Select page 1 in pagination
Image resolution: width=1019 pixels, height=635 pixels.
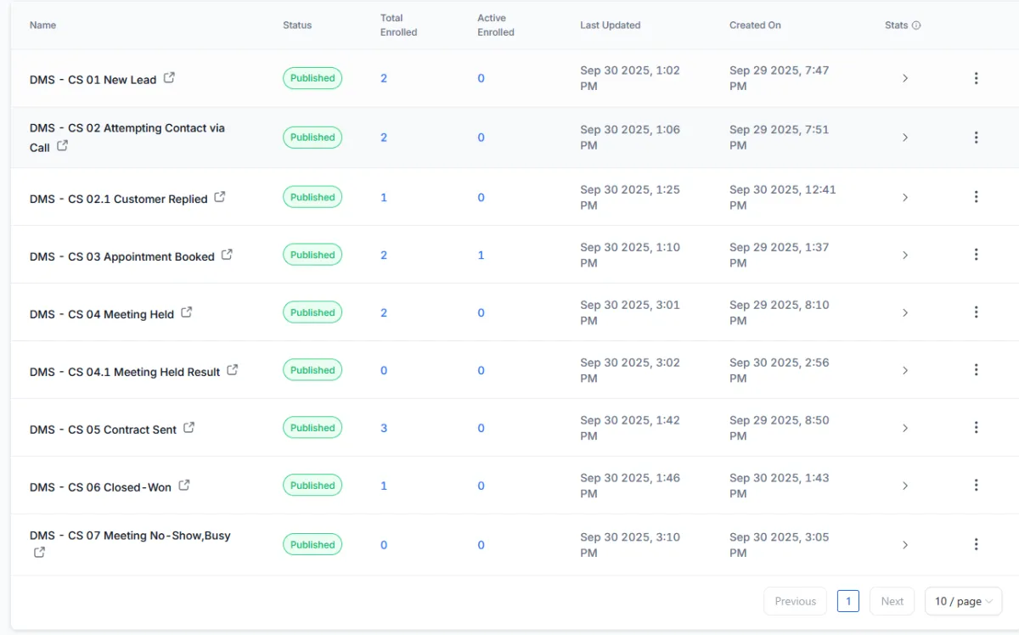coord(847,601)
